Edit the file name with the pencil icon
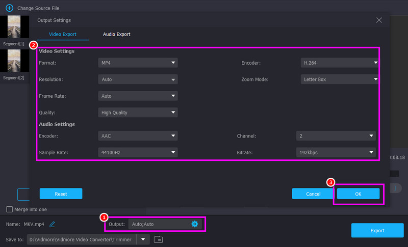This screenshot has width=408, height=247. 53,224
